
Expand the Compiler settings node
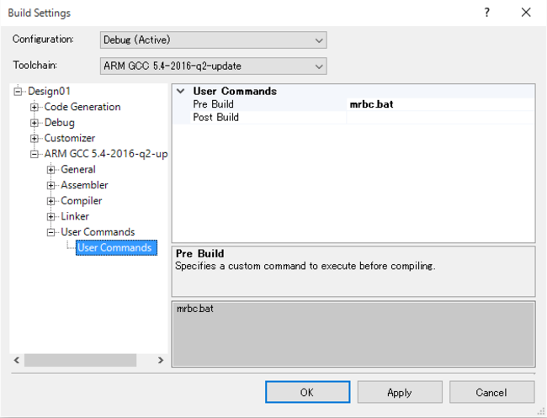click(51, 201)
